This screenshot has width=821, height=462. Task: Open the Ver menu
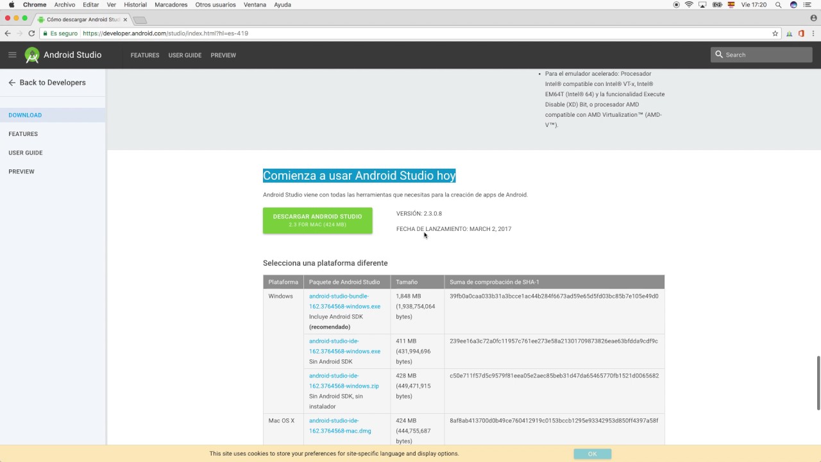click(x=111, y=4)
